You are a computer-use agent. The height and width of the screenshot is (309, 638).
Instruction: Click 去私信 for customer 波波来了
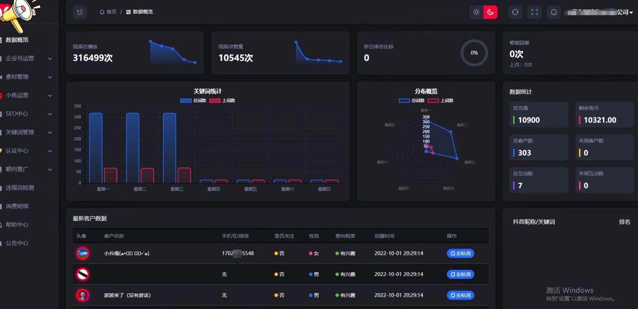point(461,295)
